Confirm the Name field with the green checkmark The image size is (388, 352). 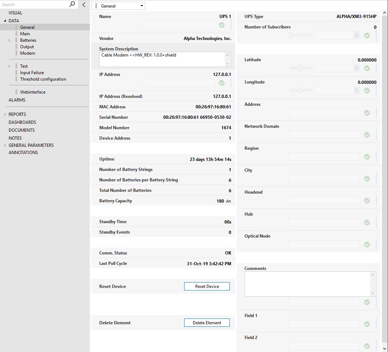point(222,25)
